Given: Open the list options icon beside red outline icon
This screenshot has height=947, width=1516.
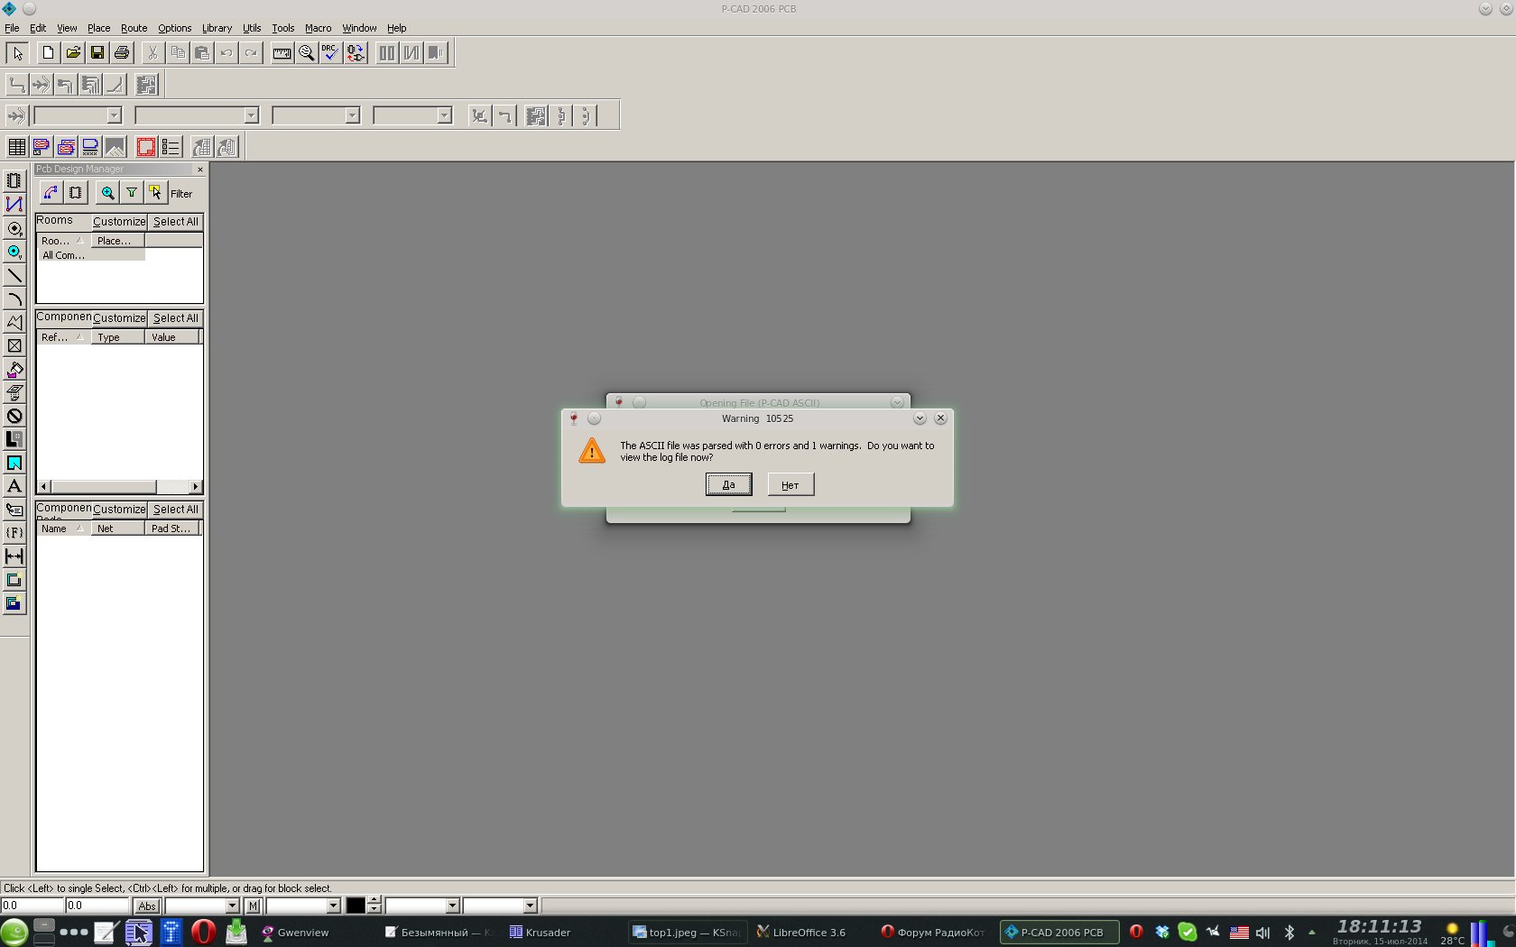Looking at the screenshot, I should click(171, 147).
